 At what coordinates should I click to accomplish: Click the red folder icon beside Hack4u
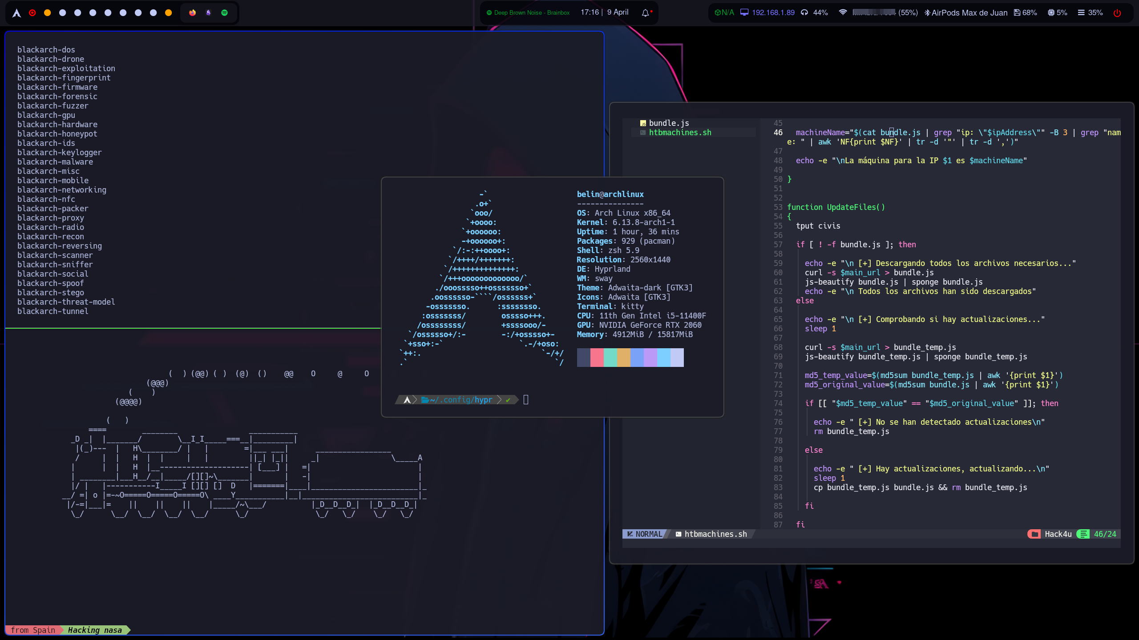pos(1034,534)
